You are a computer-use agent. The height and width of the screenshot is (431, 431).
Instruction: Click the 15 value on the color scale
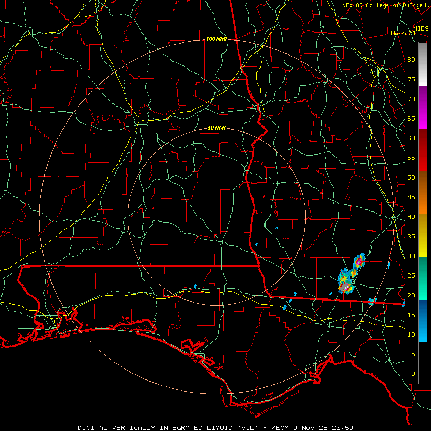(x=411, y=315)
